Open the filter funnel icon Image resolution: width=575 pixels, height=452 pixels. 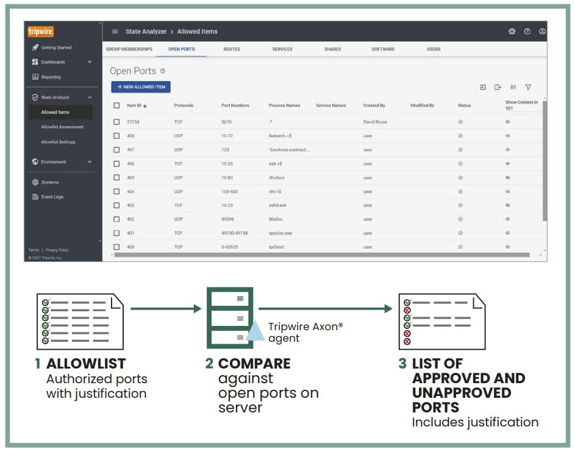pos(528,87)
